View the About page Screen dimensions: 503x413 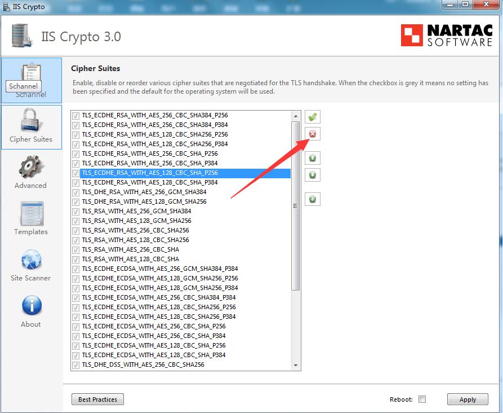pos(30,310)
